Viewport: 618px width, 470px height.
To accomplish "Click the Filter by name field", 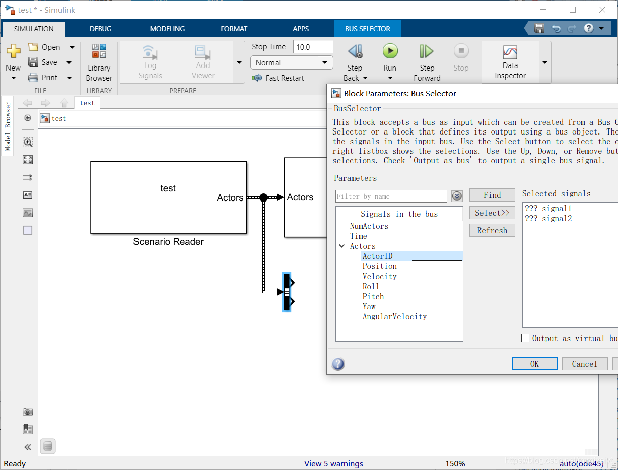I will [391, 196].
